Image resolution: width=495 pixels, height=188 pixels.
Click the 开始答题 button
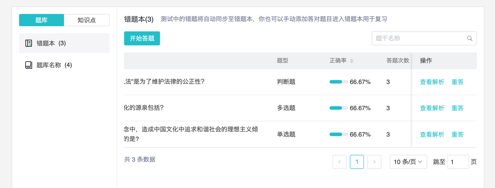click(142, 38)
